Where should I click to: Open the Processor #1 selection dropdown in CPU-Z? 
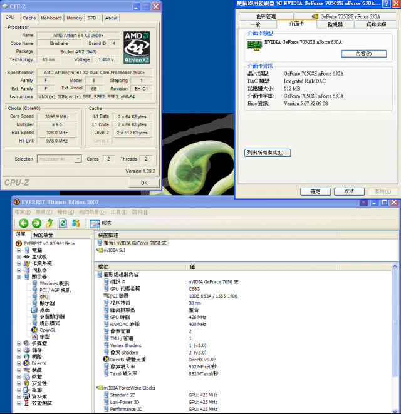coord(78,159)
